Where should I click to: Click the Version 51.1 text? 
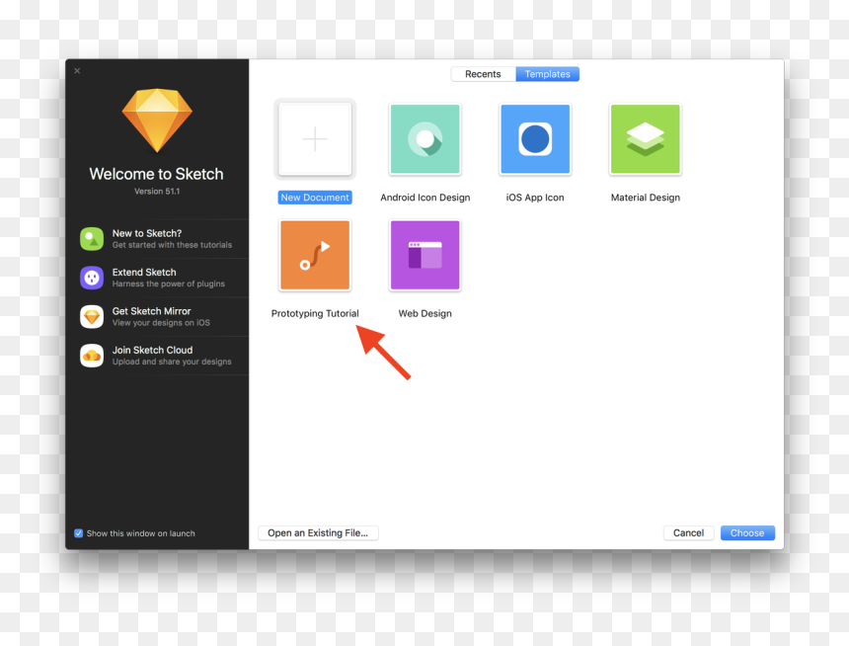coord(157,192)
